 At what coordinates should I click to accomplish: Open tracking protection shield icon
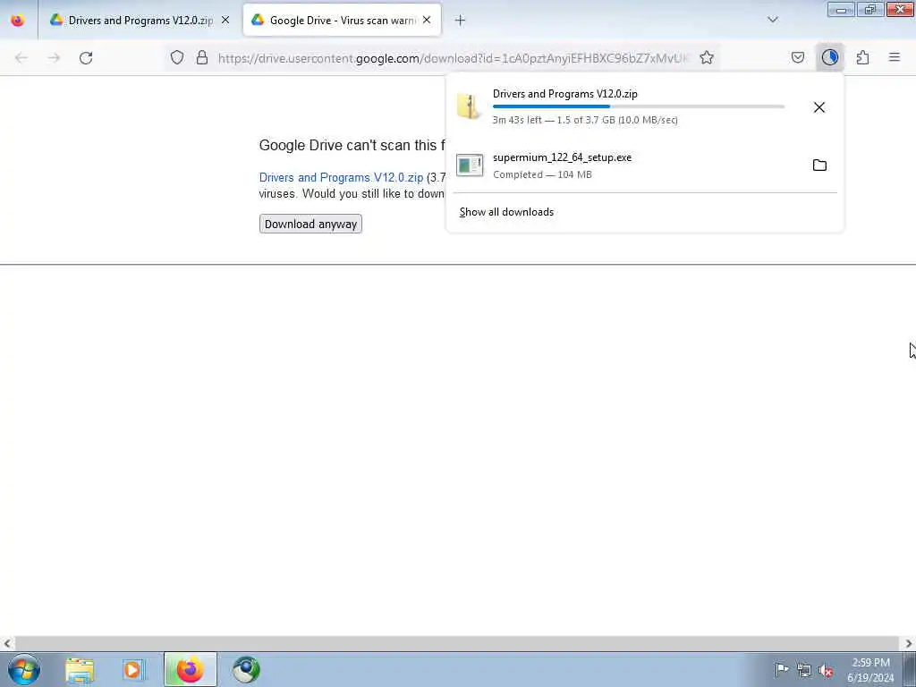(x=177, y=57)
